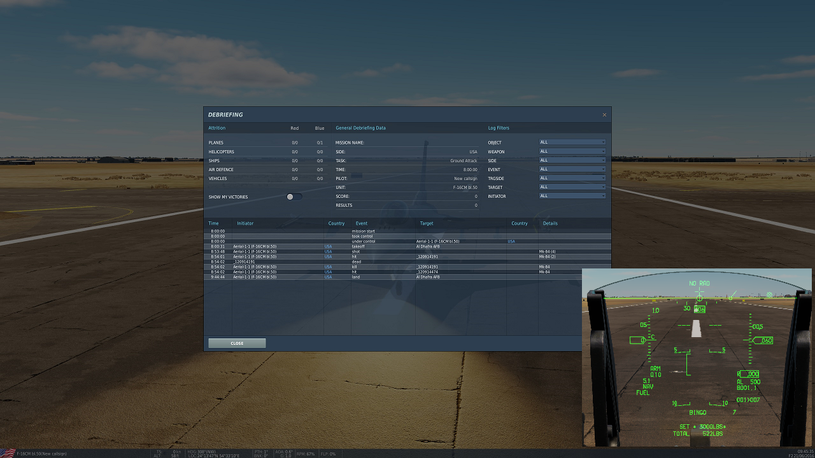Click the 09:45:35 clock in status bar
Viewport: 815px width, 458px height.
coord(804,452)
